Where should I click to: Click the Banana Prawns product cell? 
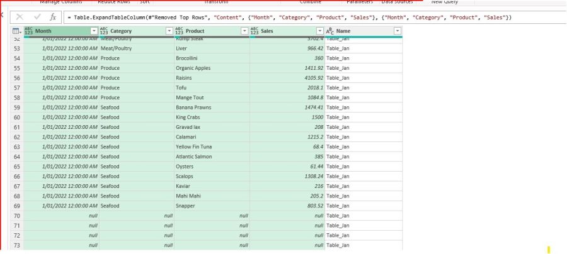coord(212,107)
